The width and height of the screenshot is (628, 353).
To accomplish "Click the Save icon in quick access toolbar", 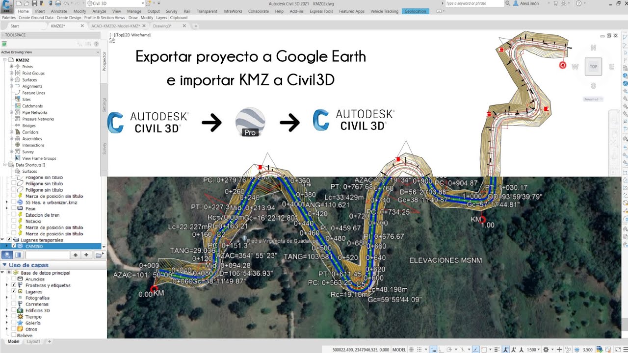I will pyautogui.click(x=34, y=3).
